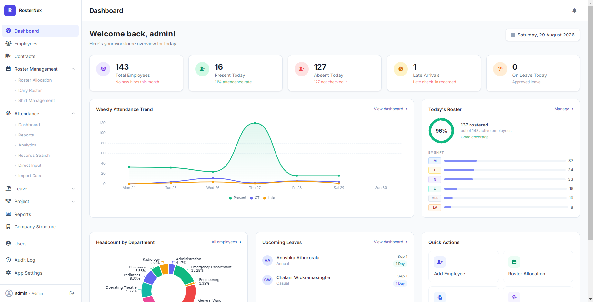This screenshot has width=593, height=302.
Task: Click Manage link in Today's Roster
Action: (564, 109)
